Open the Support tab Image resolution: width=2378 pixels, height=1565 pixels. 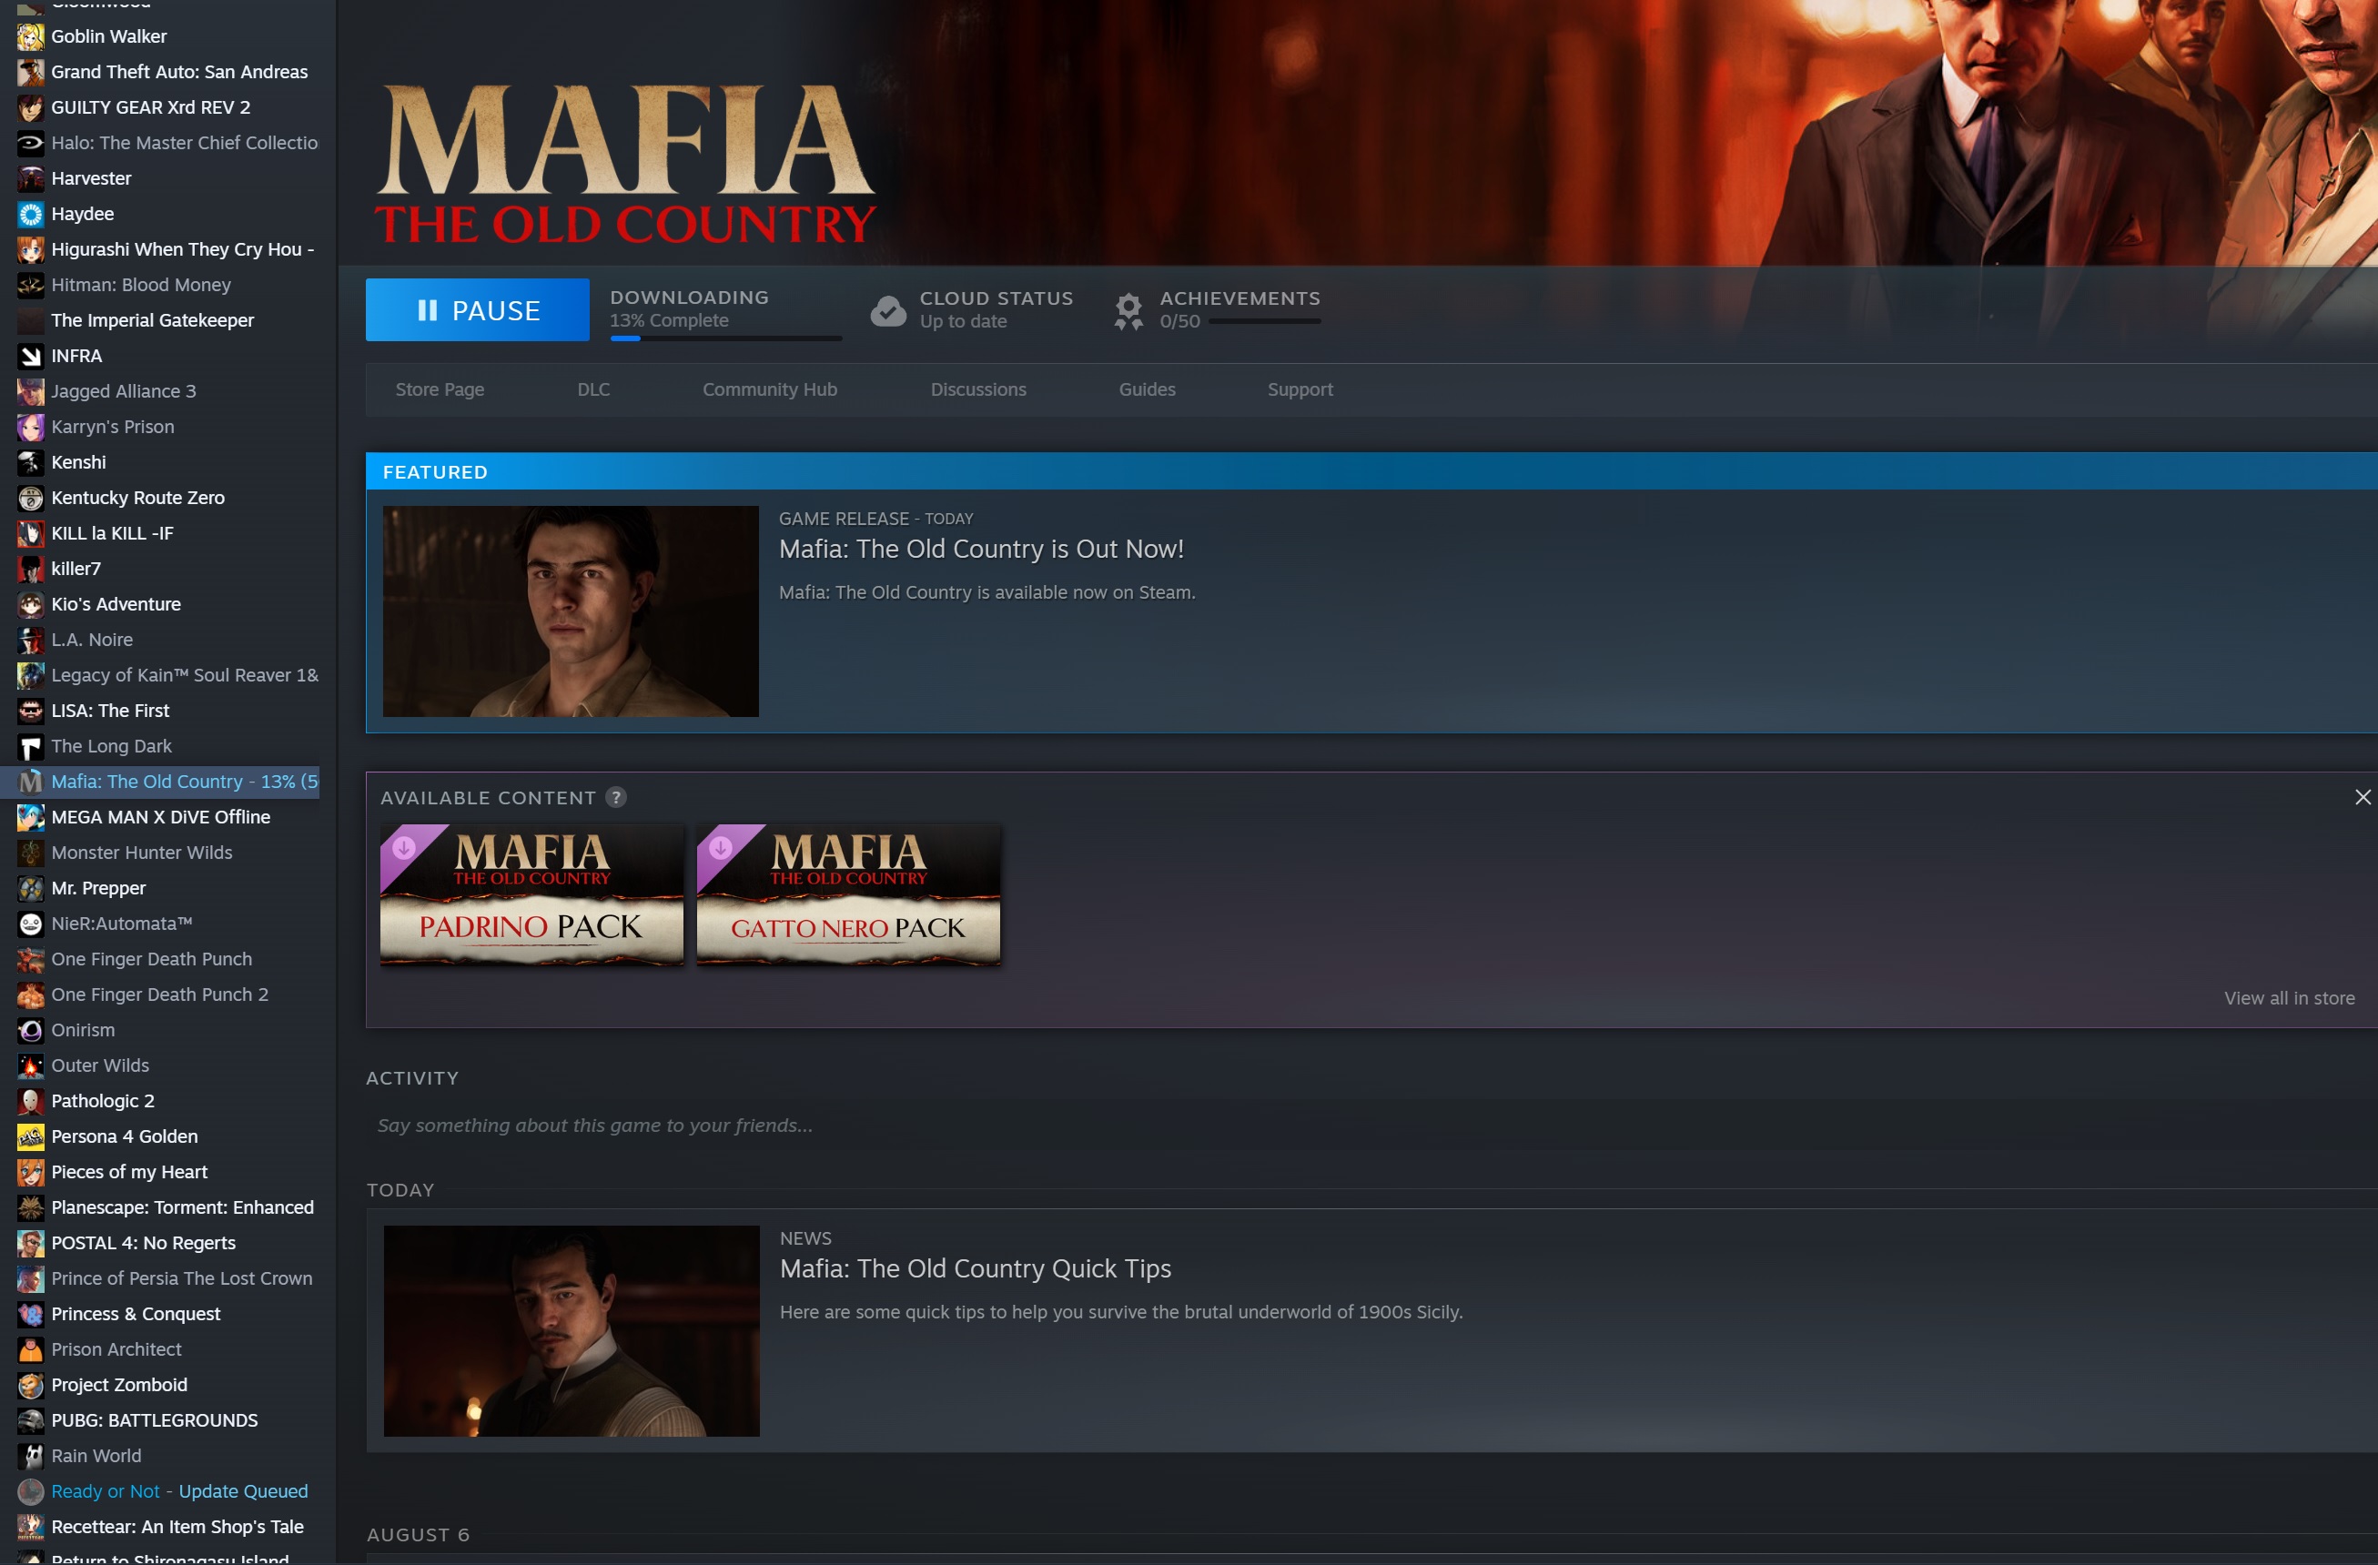(1300, 389)
